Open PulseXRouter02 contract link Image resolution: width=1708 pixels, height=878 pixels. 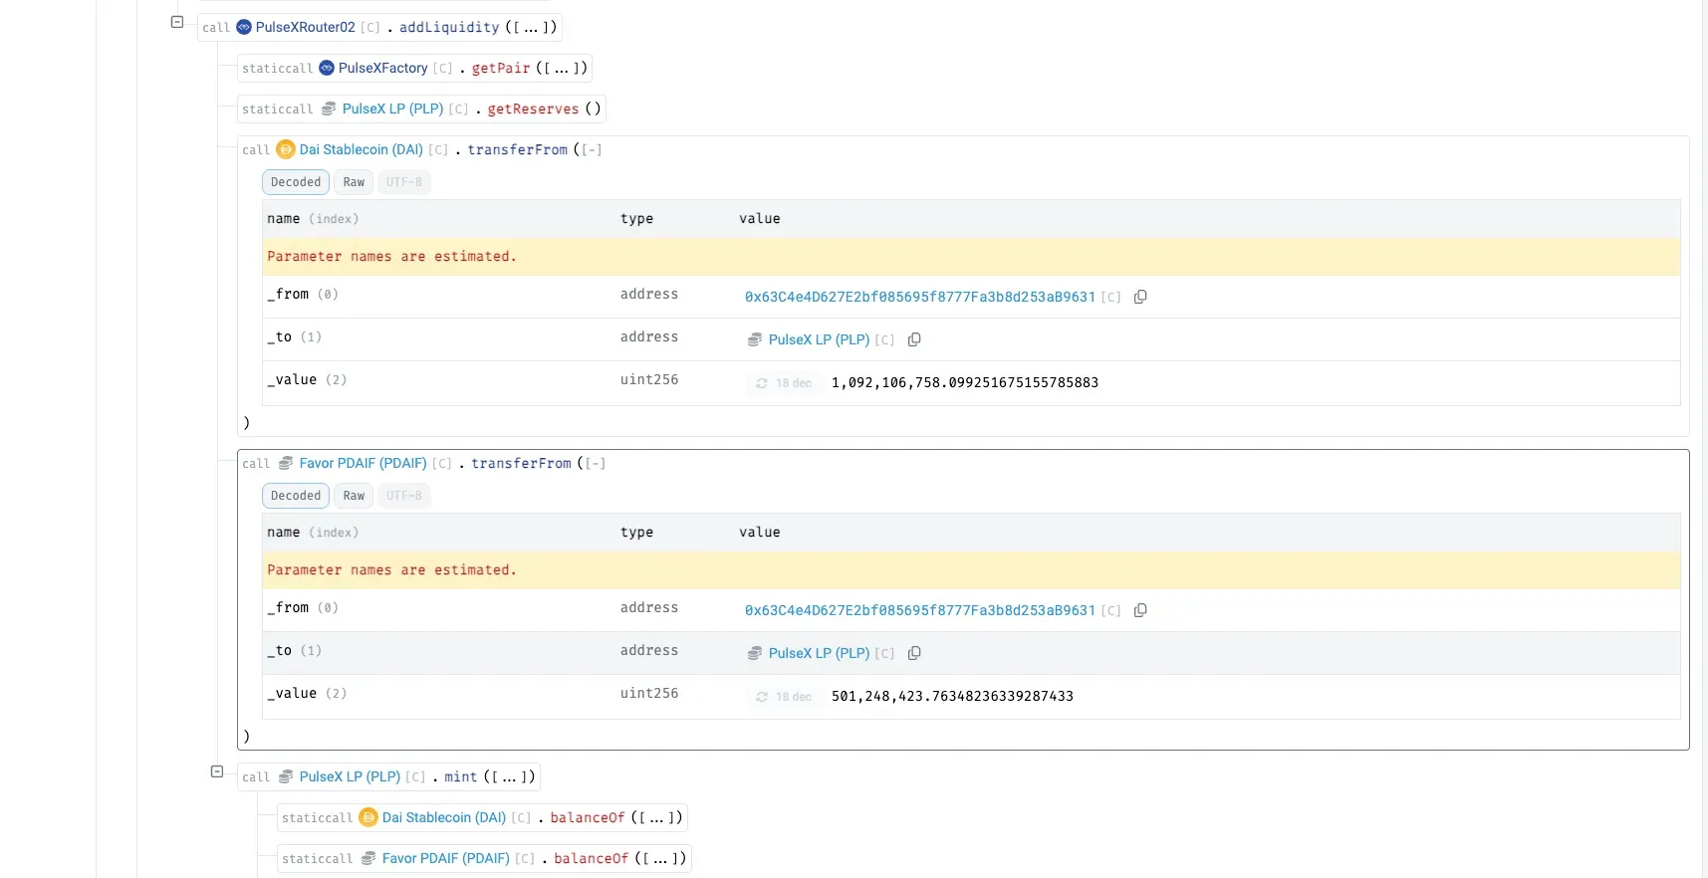(305, 28)
